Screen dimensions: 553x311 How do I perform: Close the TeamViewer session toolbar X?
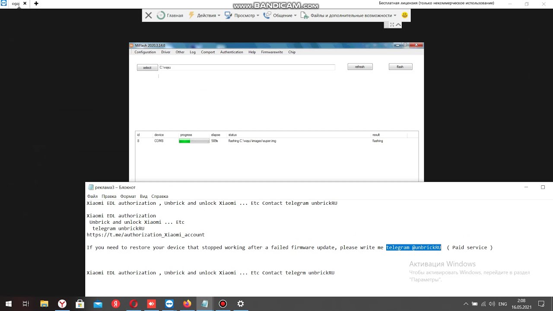coord(149,16)
